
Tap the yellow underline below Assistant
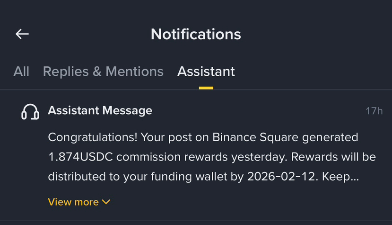pyautogui.click(x=206, y=88)
